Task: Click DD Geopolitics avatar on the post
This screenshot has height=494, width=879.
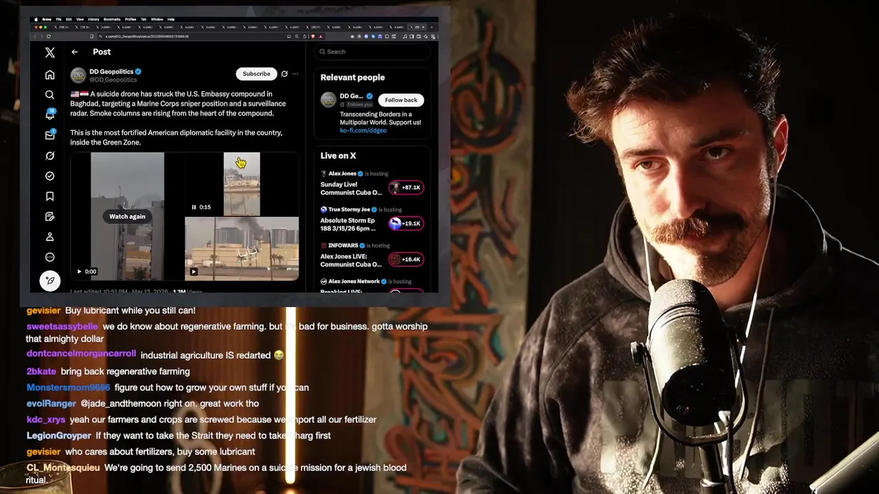Action: (78, 75)
